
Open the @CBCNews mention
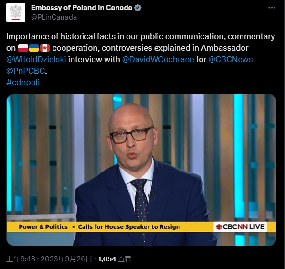[x=231, y=59]
